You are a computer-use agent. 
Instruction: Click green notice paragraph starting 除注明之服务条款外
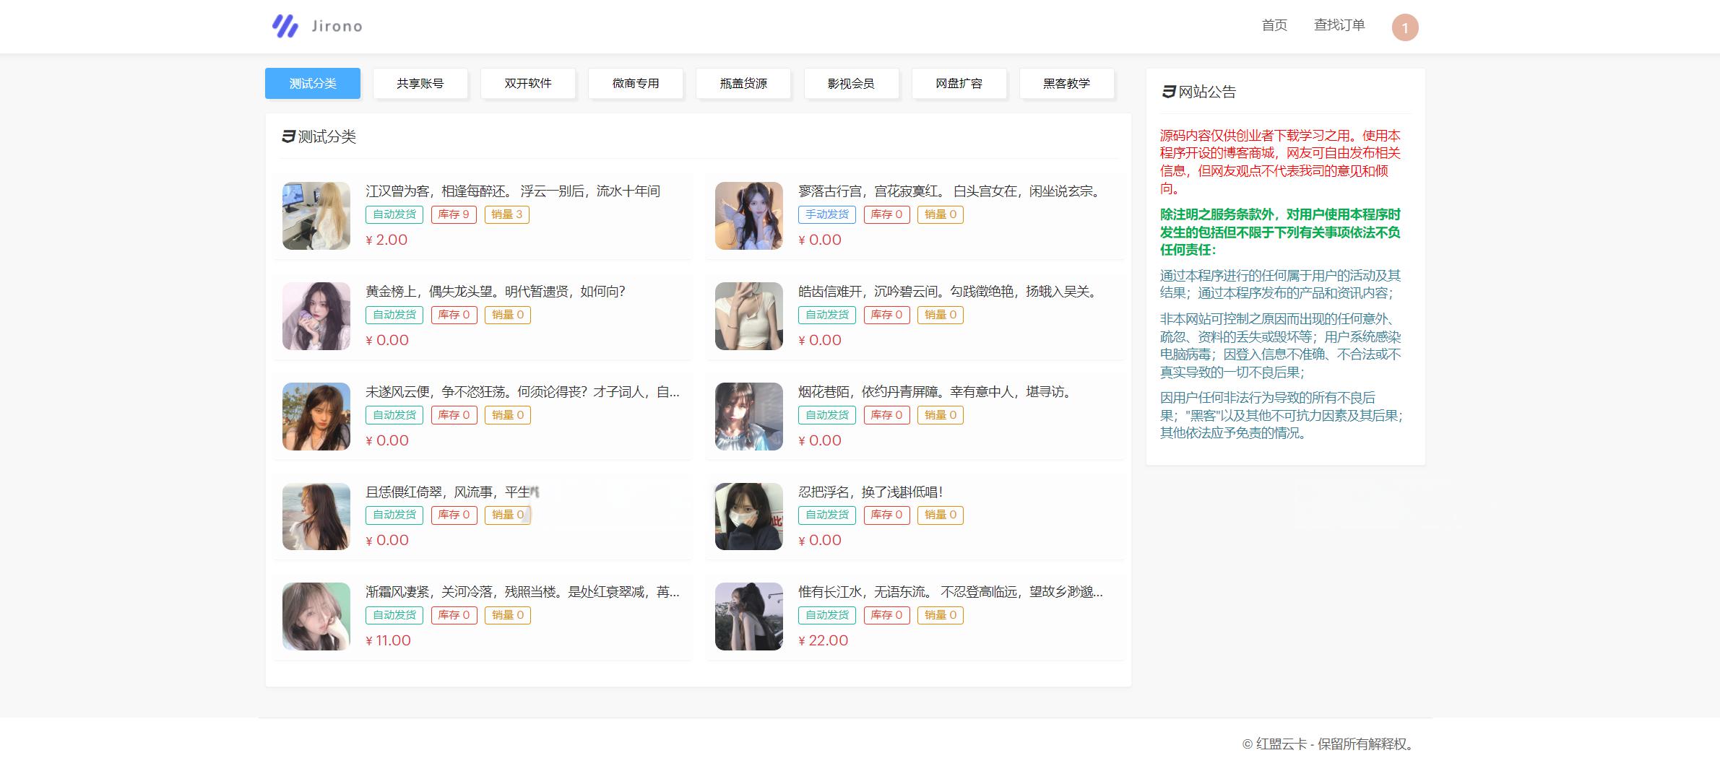(1280, 232)
